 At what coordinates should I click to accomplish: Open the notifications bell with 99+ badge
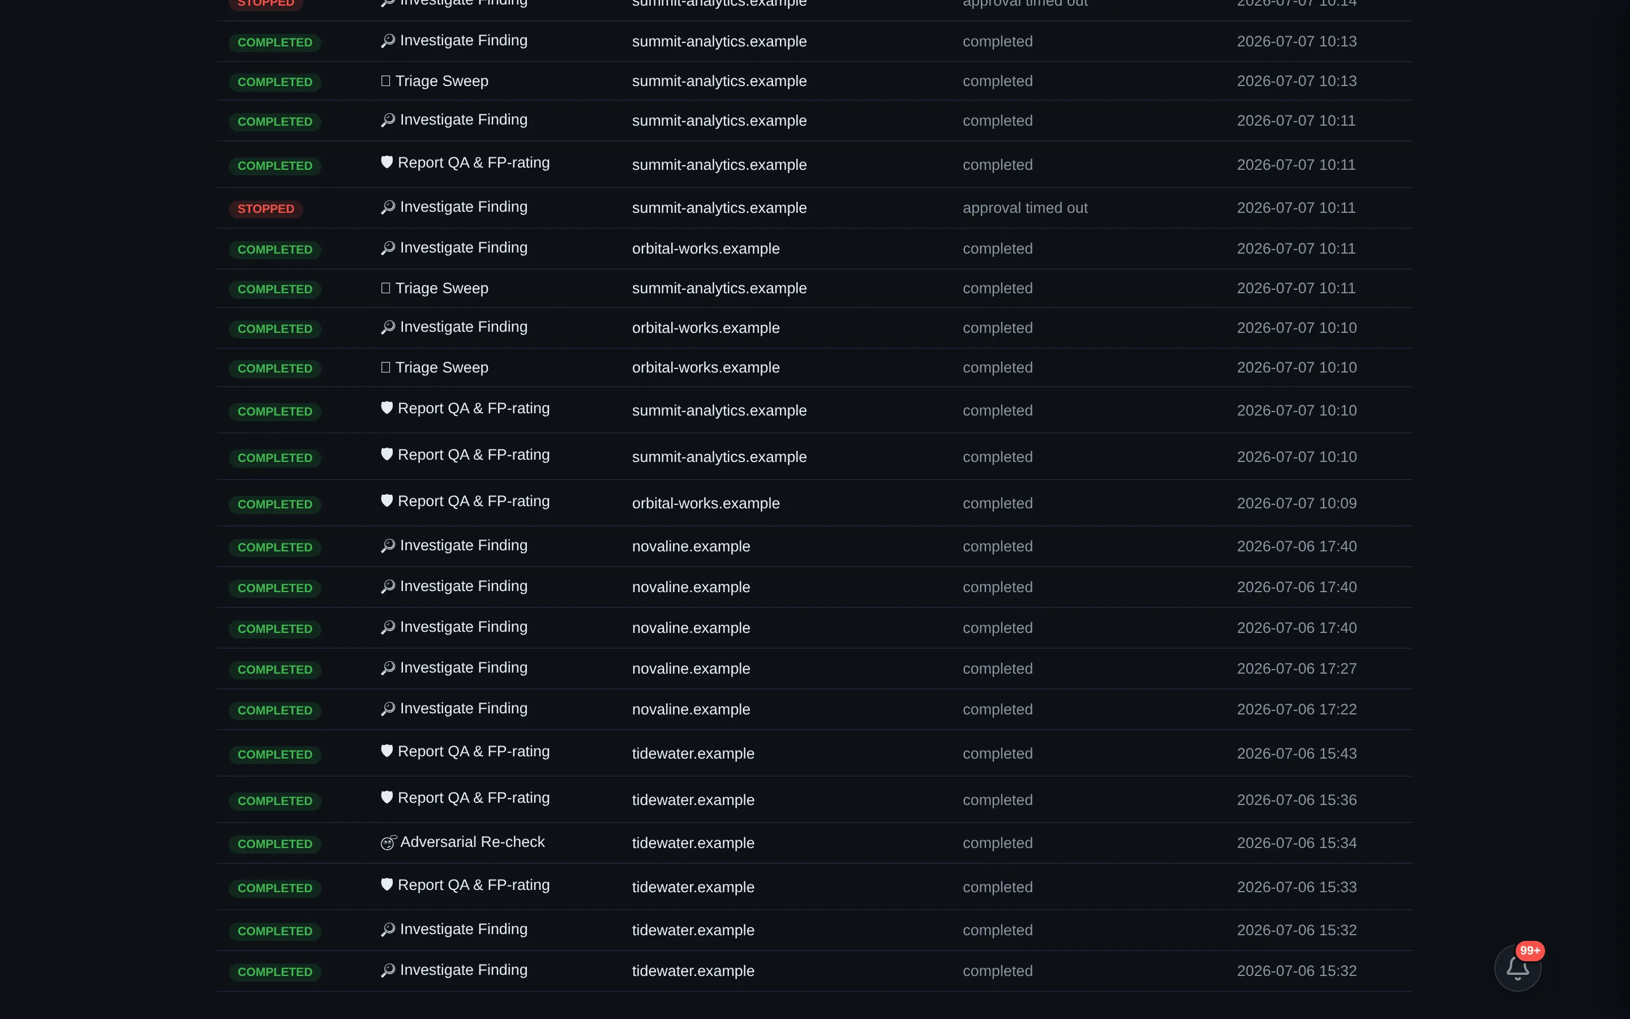(1517, 968)
